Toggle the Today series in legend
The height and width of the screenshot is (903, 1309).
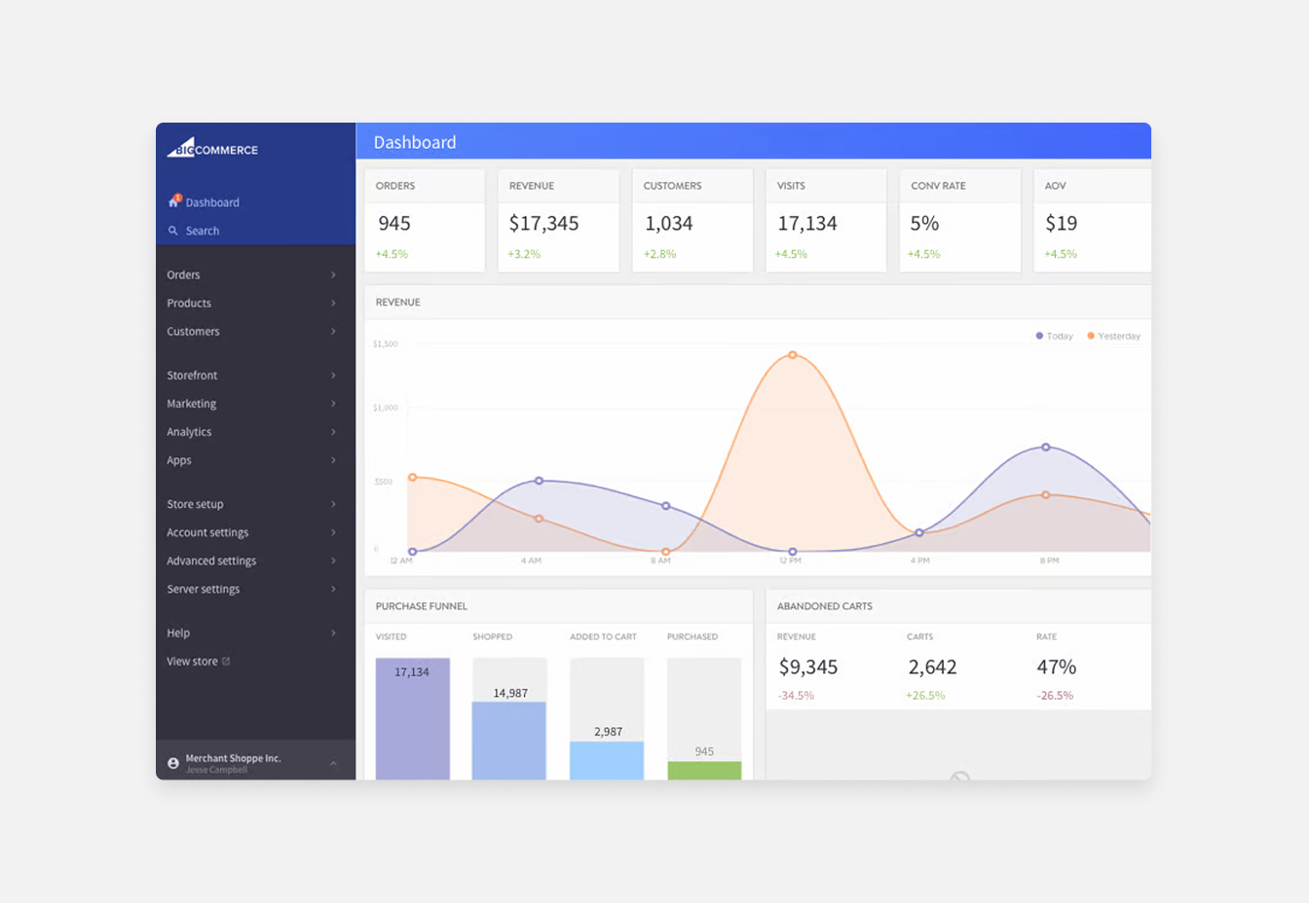(x=1054, y=336)
